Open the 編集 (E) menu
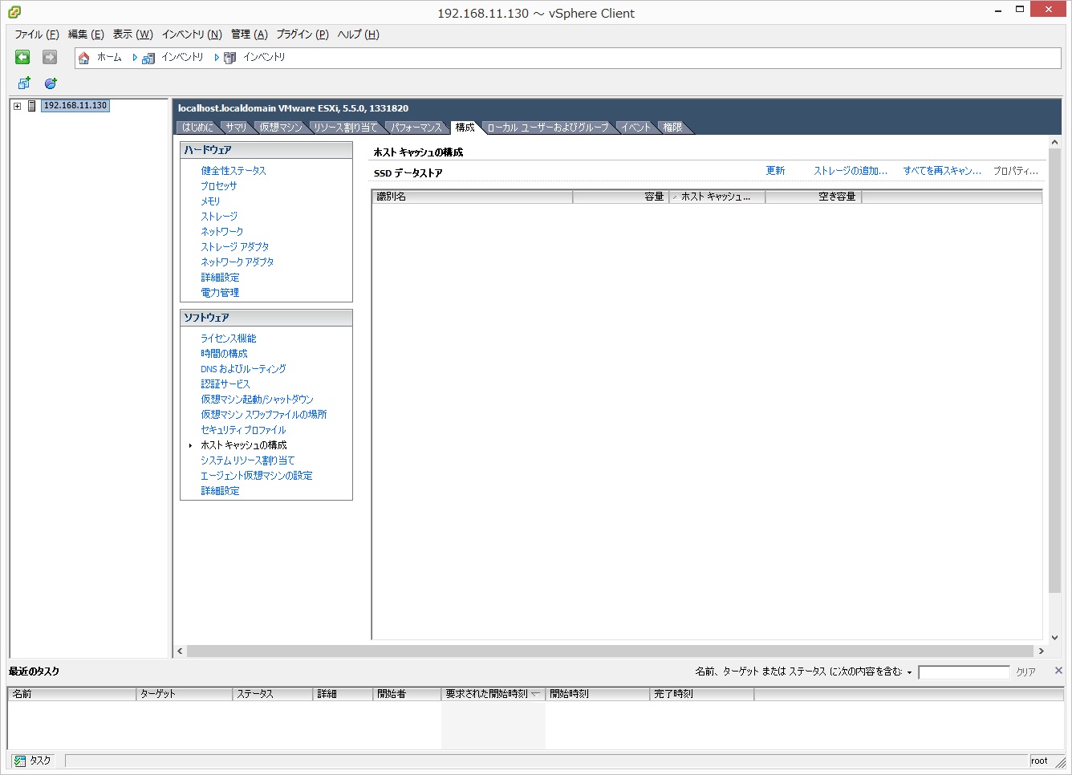The width and height of the screenshot is (1072, 775). [86, 34]
